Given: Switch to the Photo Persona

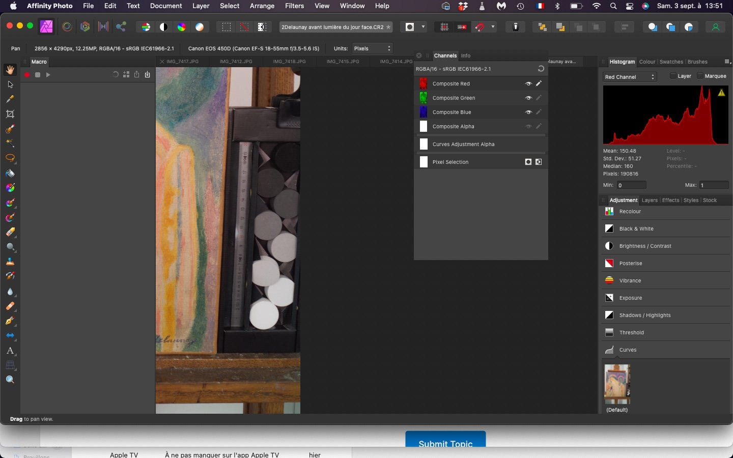Looking at the screenshot, I should point(47,27).
